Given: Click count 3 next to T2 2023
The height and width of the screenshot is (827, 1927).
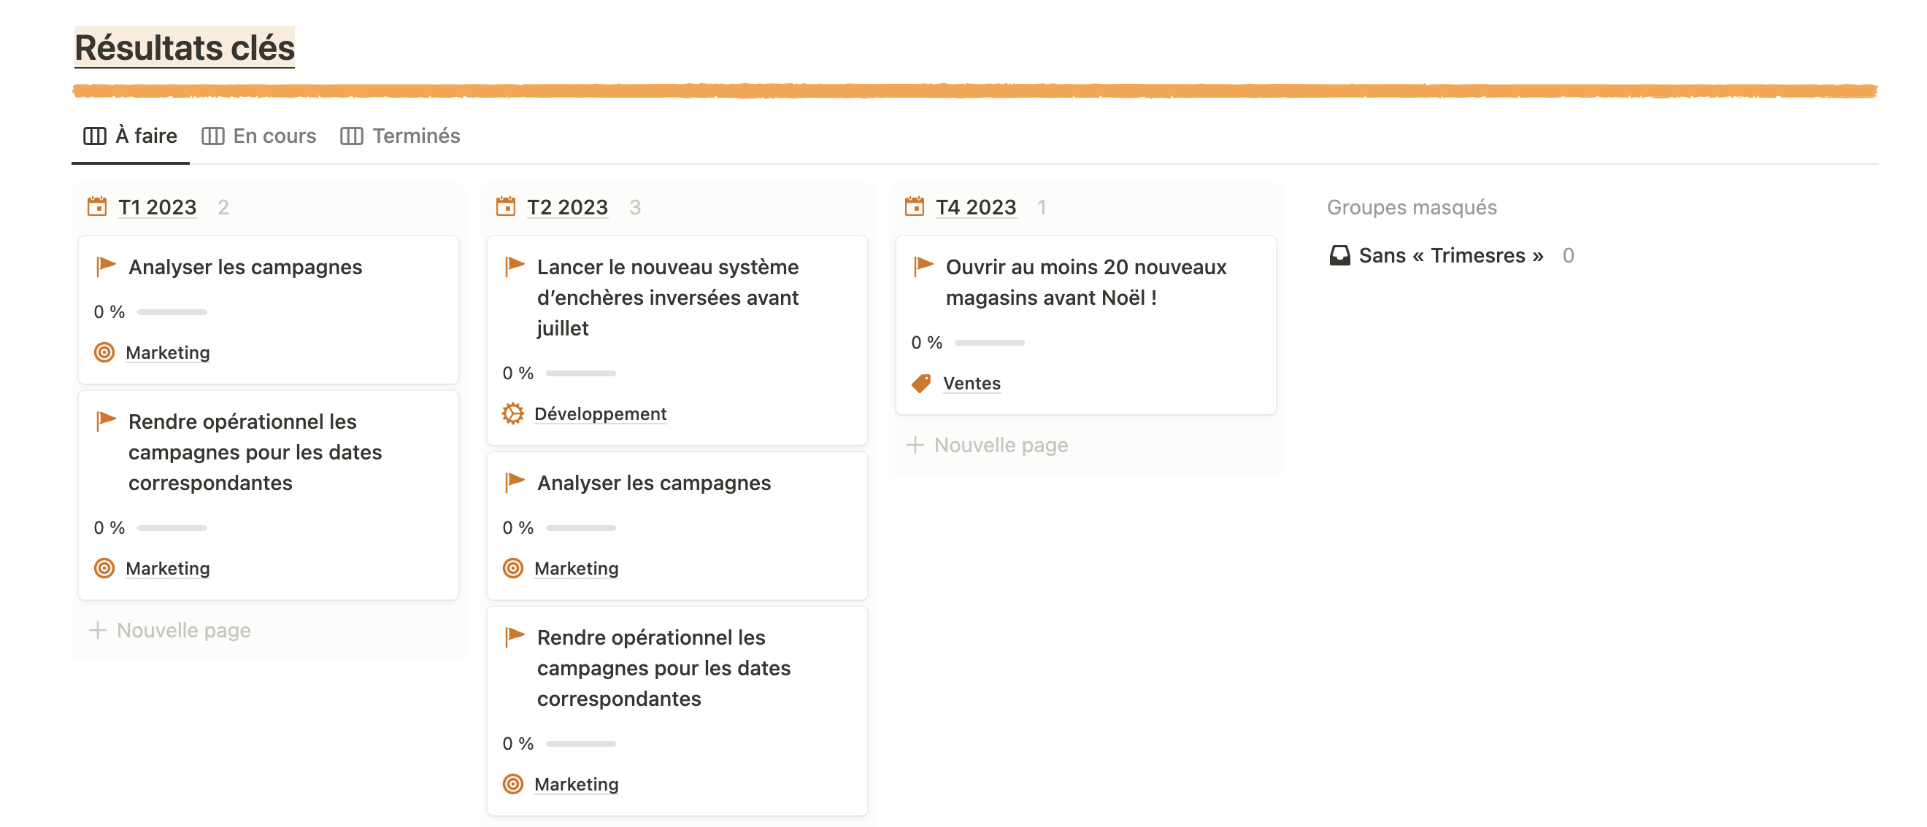Looking at the screenshot, I should click(634, 207).
